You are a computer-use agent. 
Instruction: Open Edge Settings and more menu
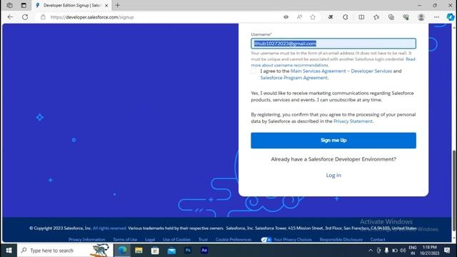click(x=436, y=17)
